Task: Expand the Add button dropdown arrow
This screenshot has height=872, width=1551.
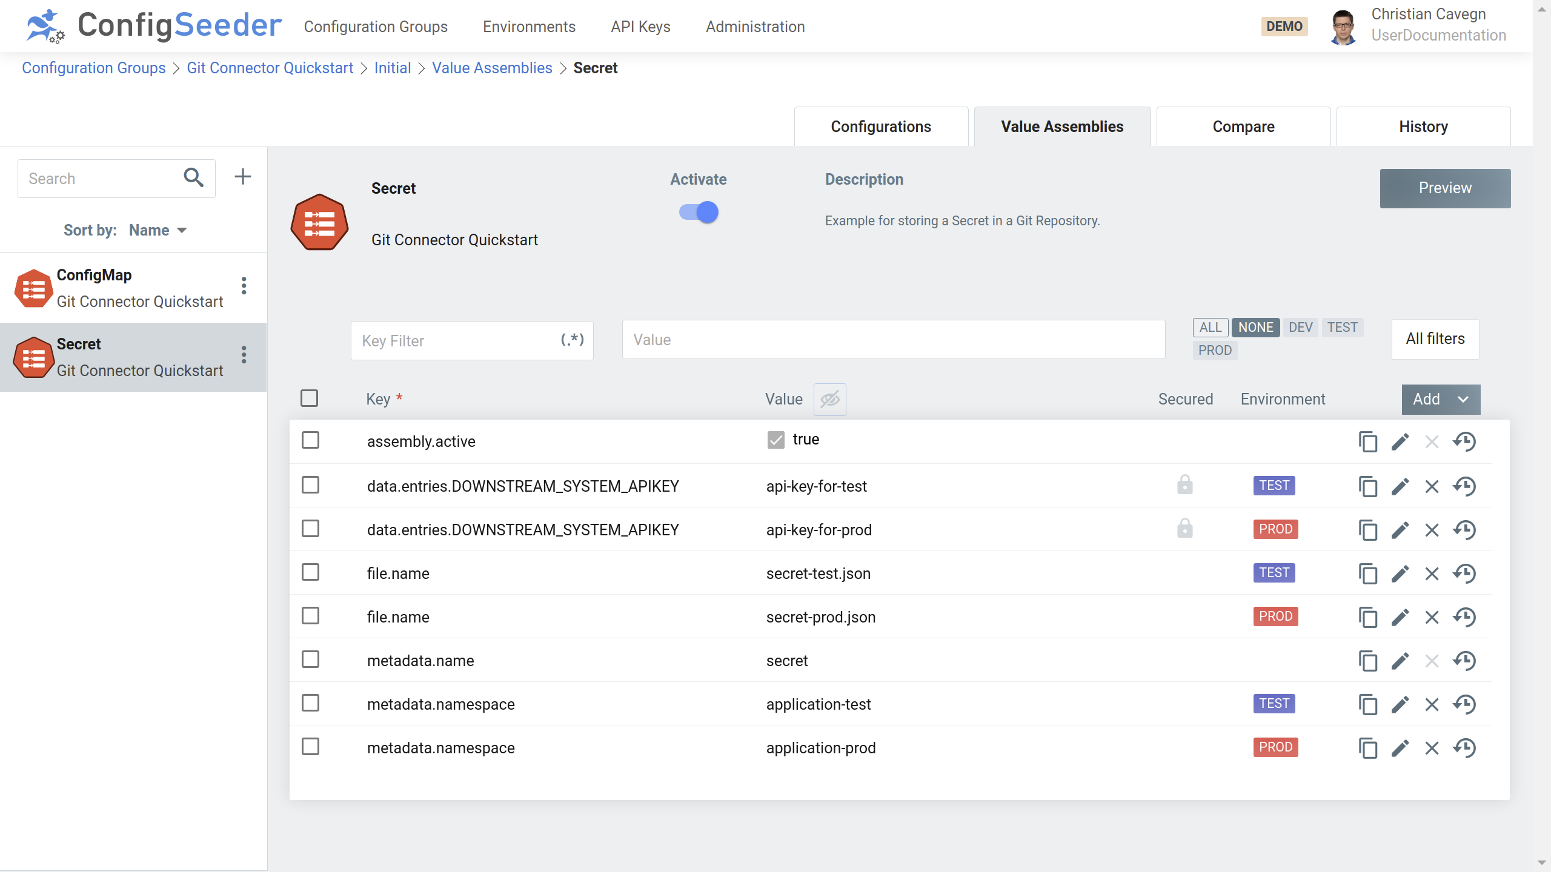Action: click(x=1463, y=399)
